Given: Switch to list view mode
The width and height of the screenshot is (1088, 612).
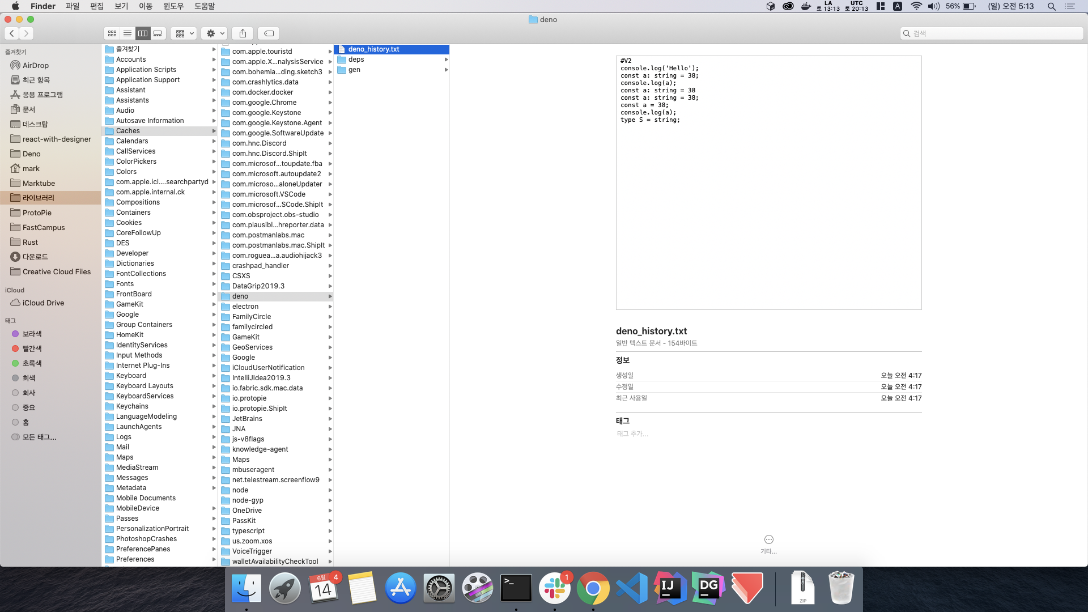Looking at the screenshot, I should (x=127, y=33).
